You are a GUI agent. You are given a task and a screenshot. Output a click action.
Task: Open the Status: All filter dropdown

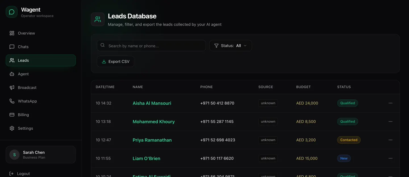(231, 46)
